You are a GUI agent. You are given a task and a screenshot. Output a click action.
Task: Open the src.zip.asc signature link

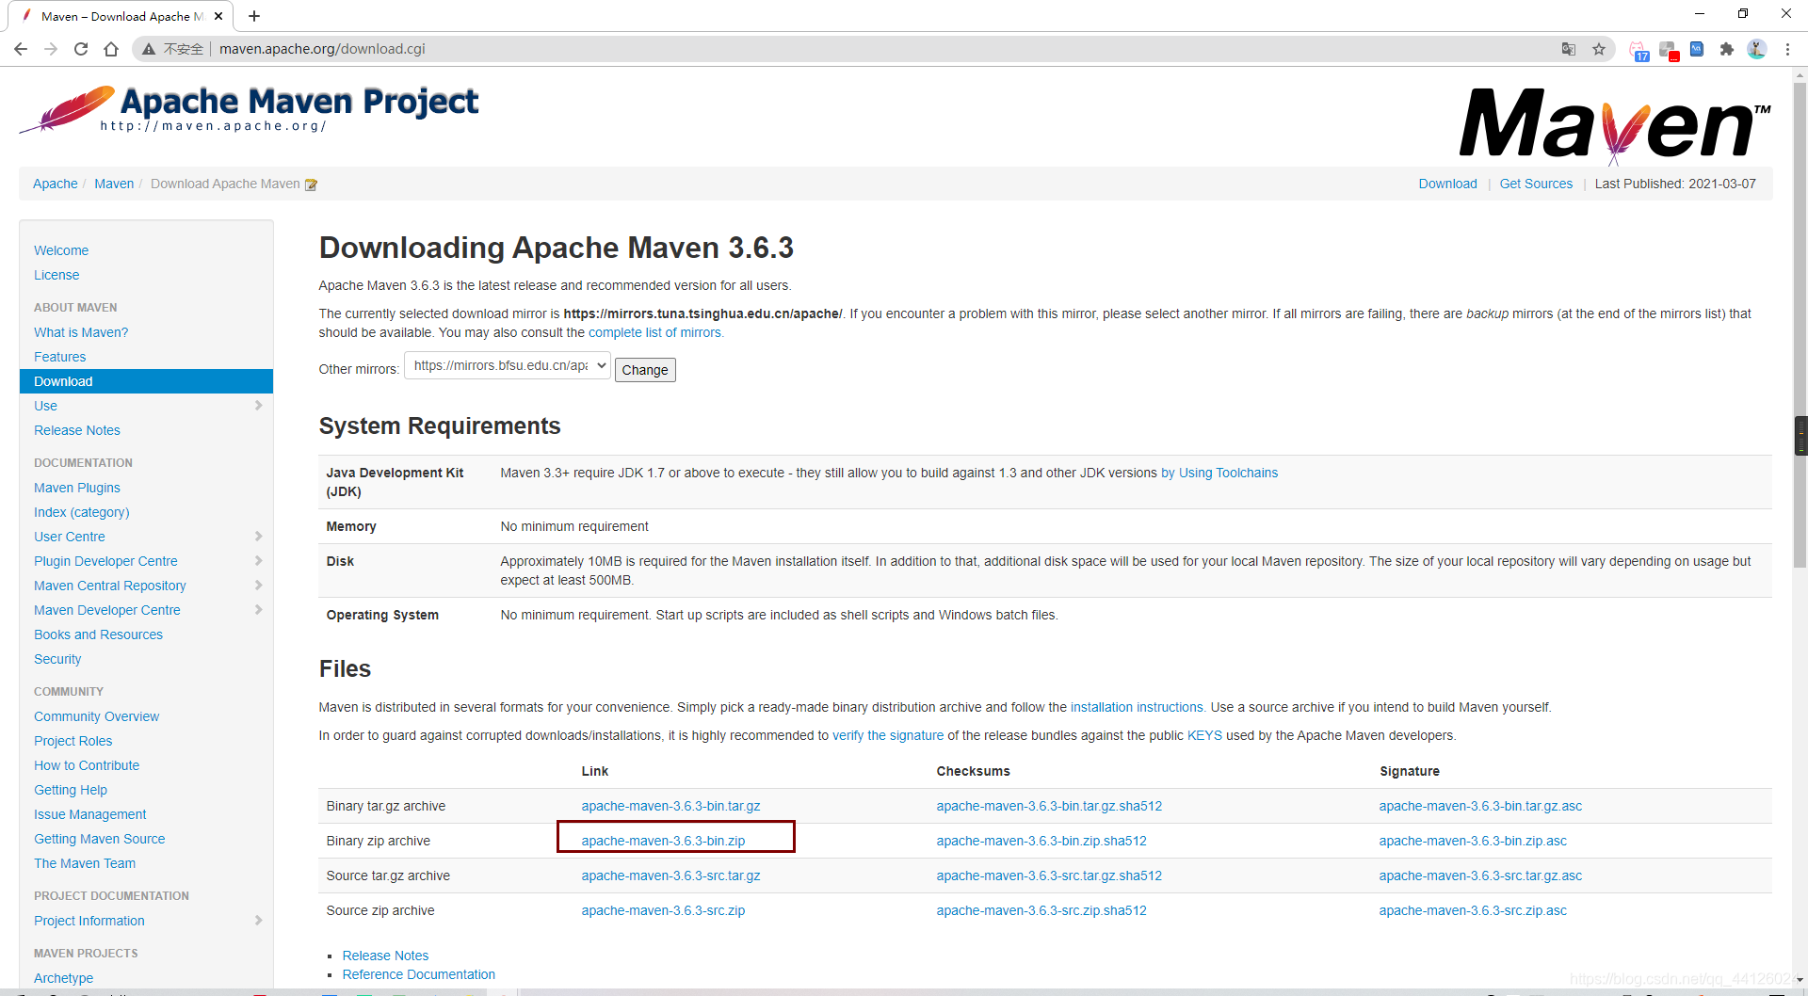1473,910
